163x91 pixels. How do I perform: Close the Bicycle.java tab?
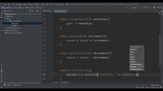click(66, 11)
